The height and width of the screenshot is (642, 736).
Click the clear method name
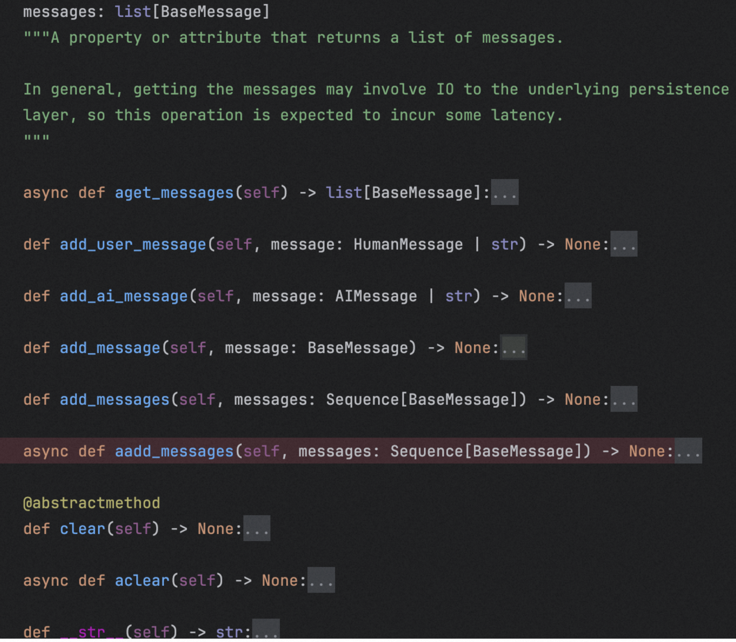point(82,529)
